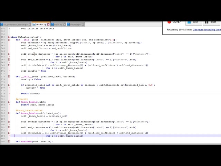Click line number 394 in the margin

tap(3, 136)
